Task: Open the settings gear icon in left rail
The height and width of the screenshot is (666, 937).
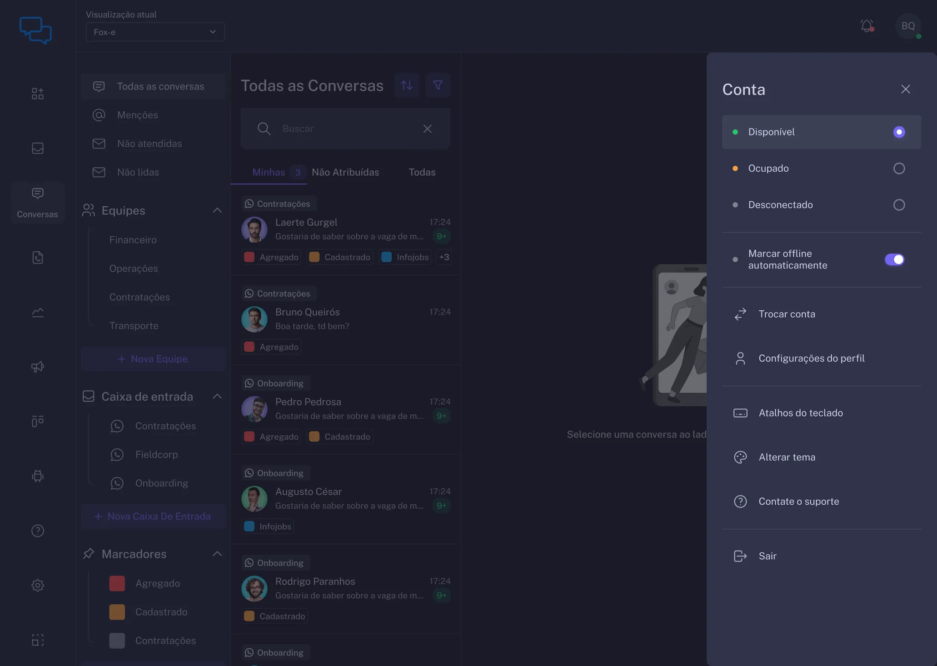Action: point(38,585)
